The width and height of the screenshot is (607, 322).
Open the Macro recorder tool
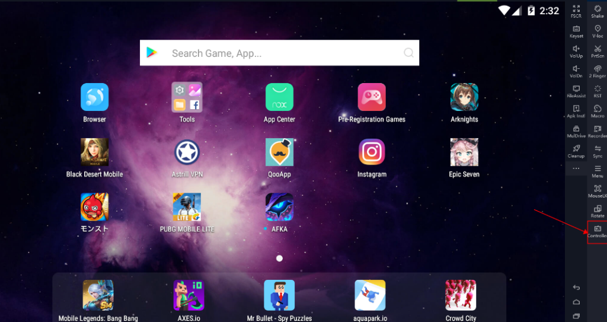[597, 111]
